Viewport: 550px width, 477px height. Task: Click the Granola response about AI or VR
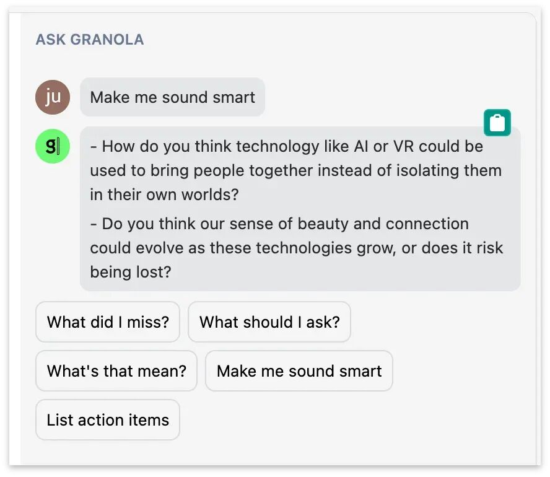pos(295,170)
